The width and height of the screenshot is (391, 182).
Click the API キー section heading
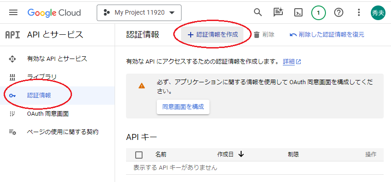tap(142, 137)
